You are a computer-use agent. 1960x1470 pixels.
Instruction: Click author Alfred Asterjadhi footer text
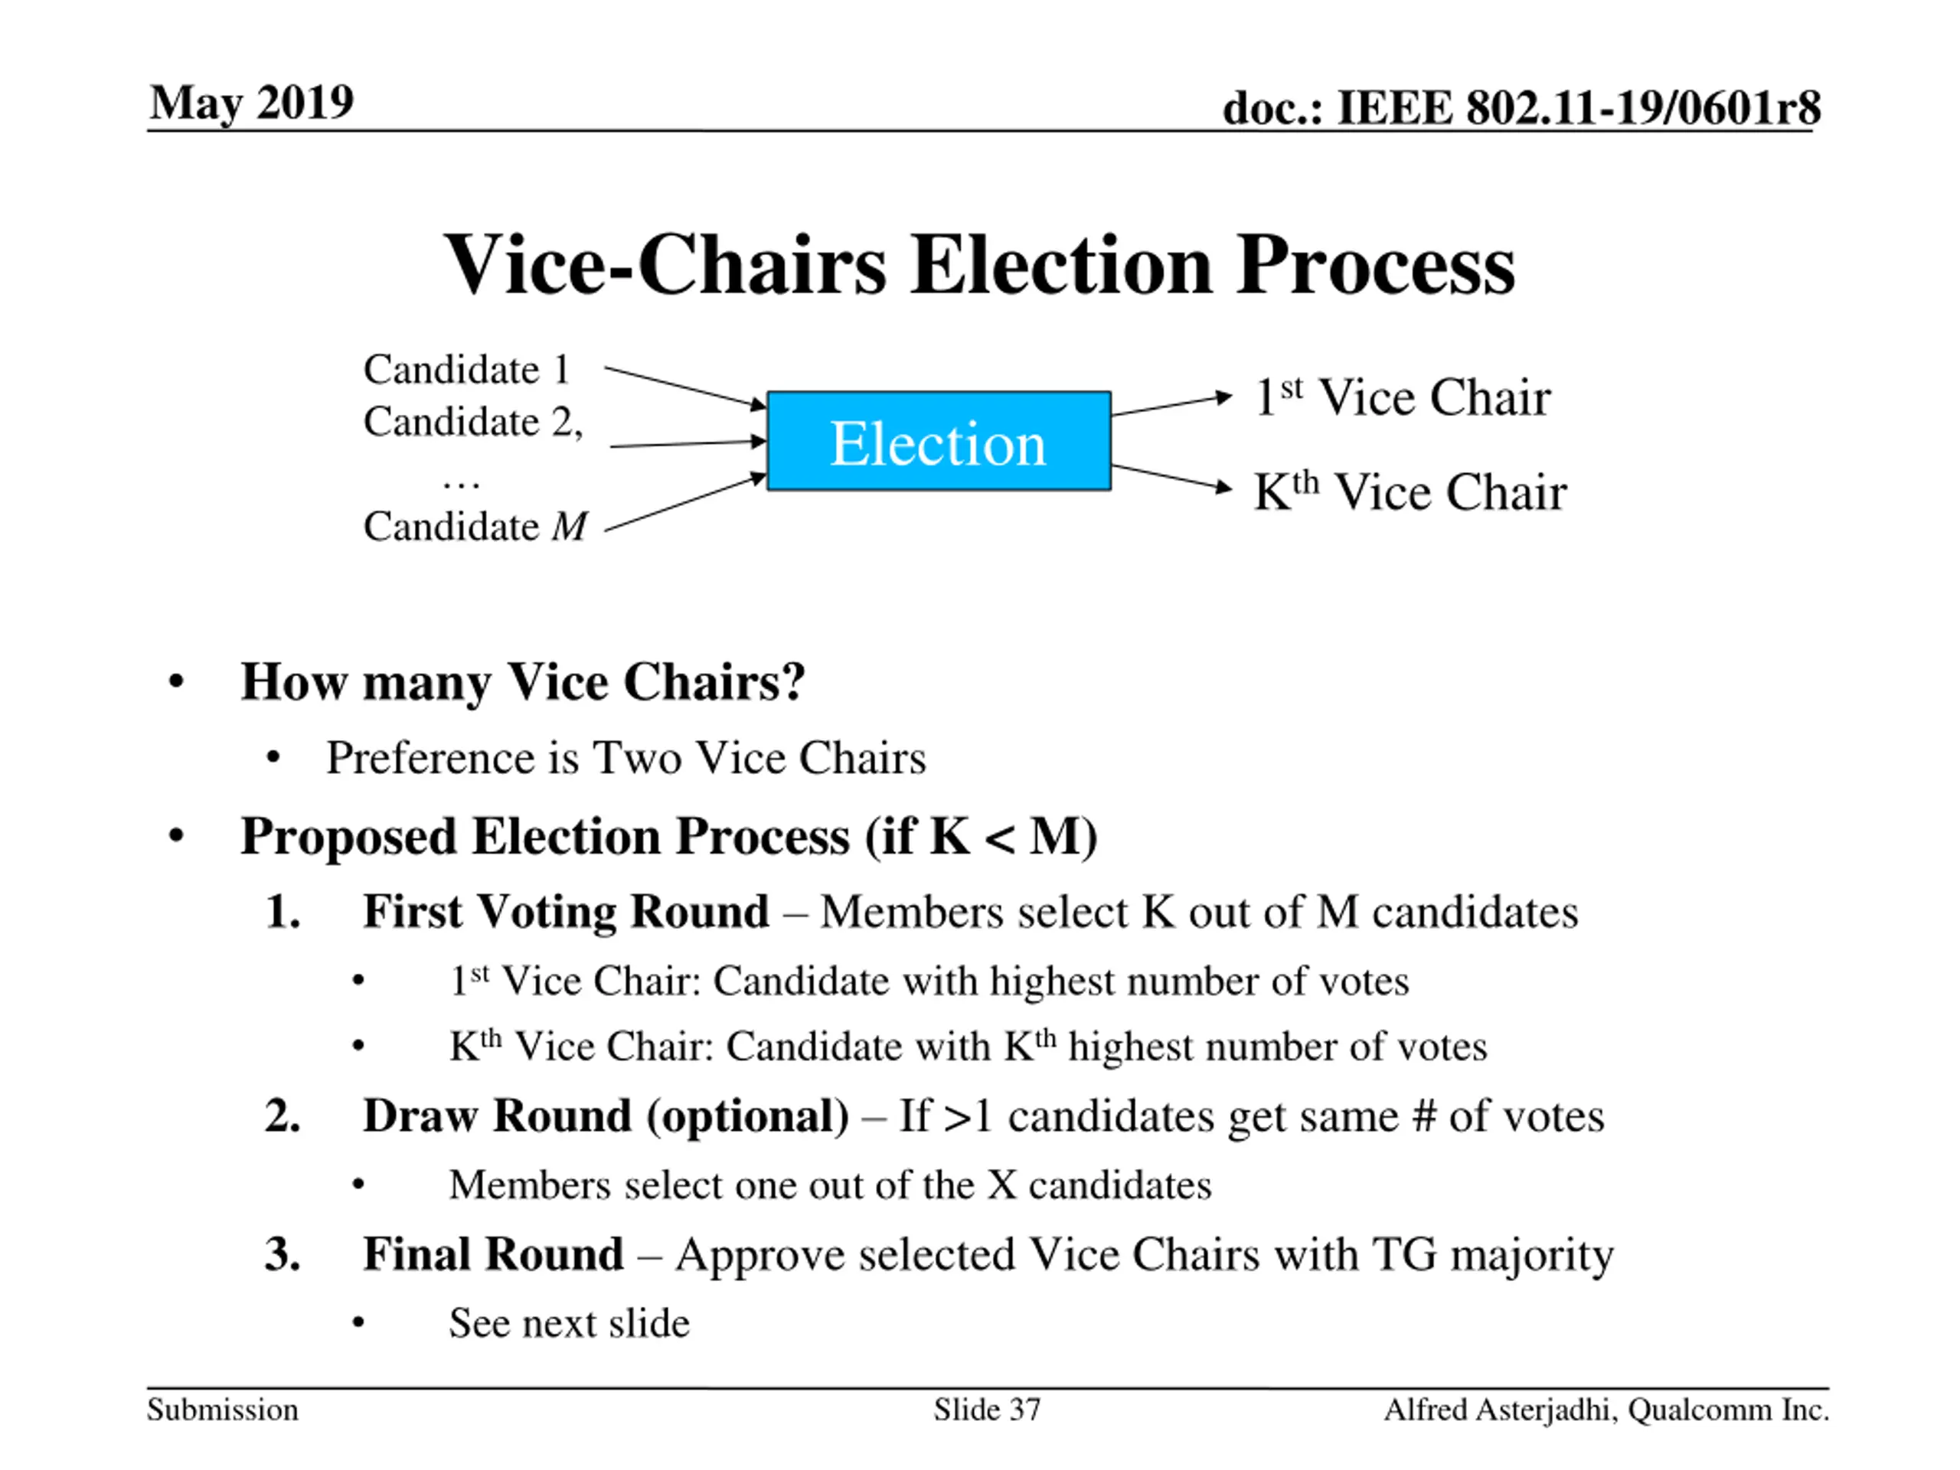point(1606,1410)
